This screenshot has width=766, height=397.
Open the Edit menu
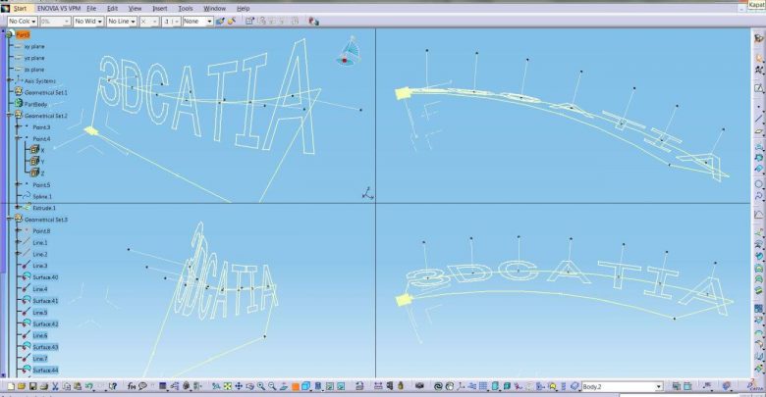coord(112,8)
